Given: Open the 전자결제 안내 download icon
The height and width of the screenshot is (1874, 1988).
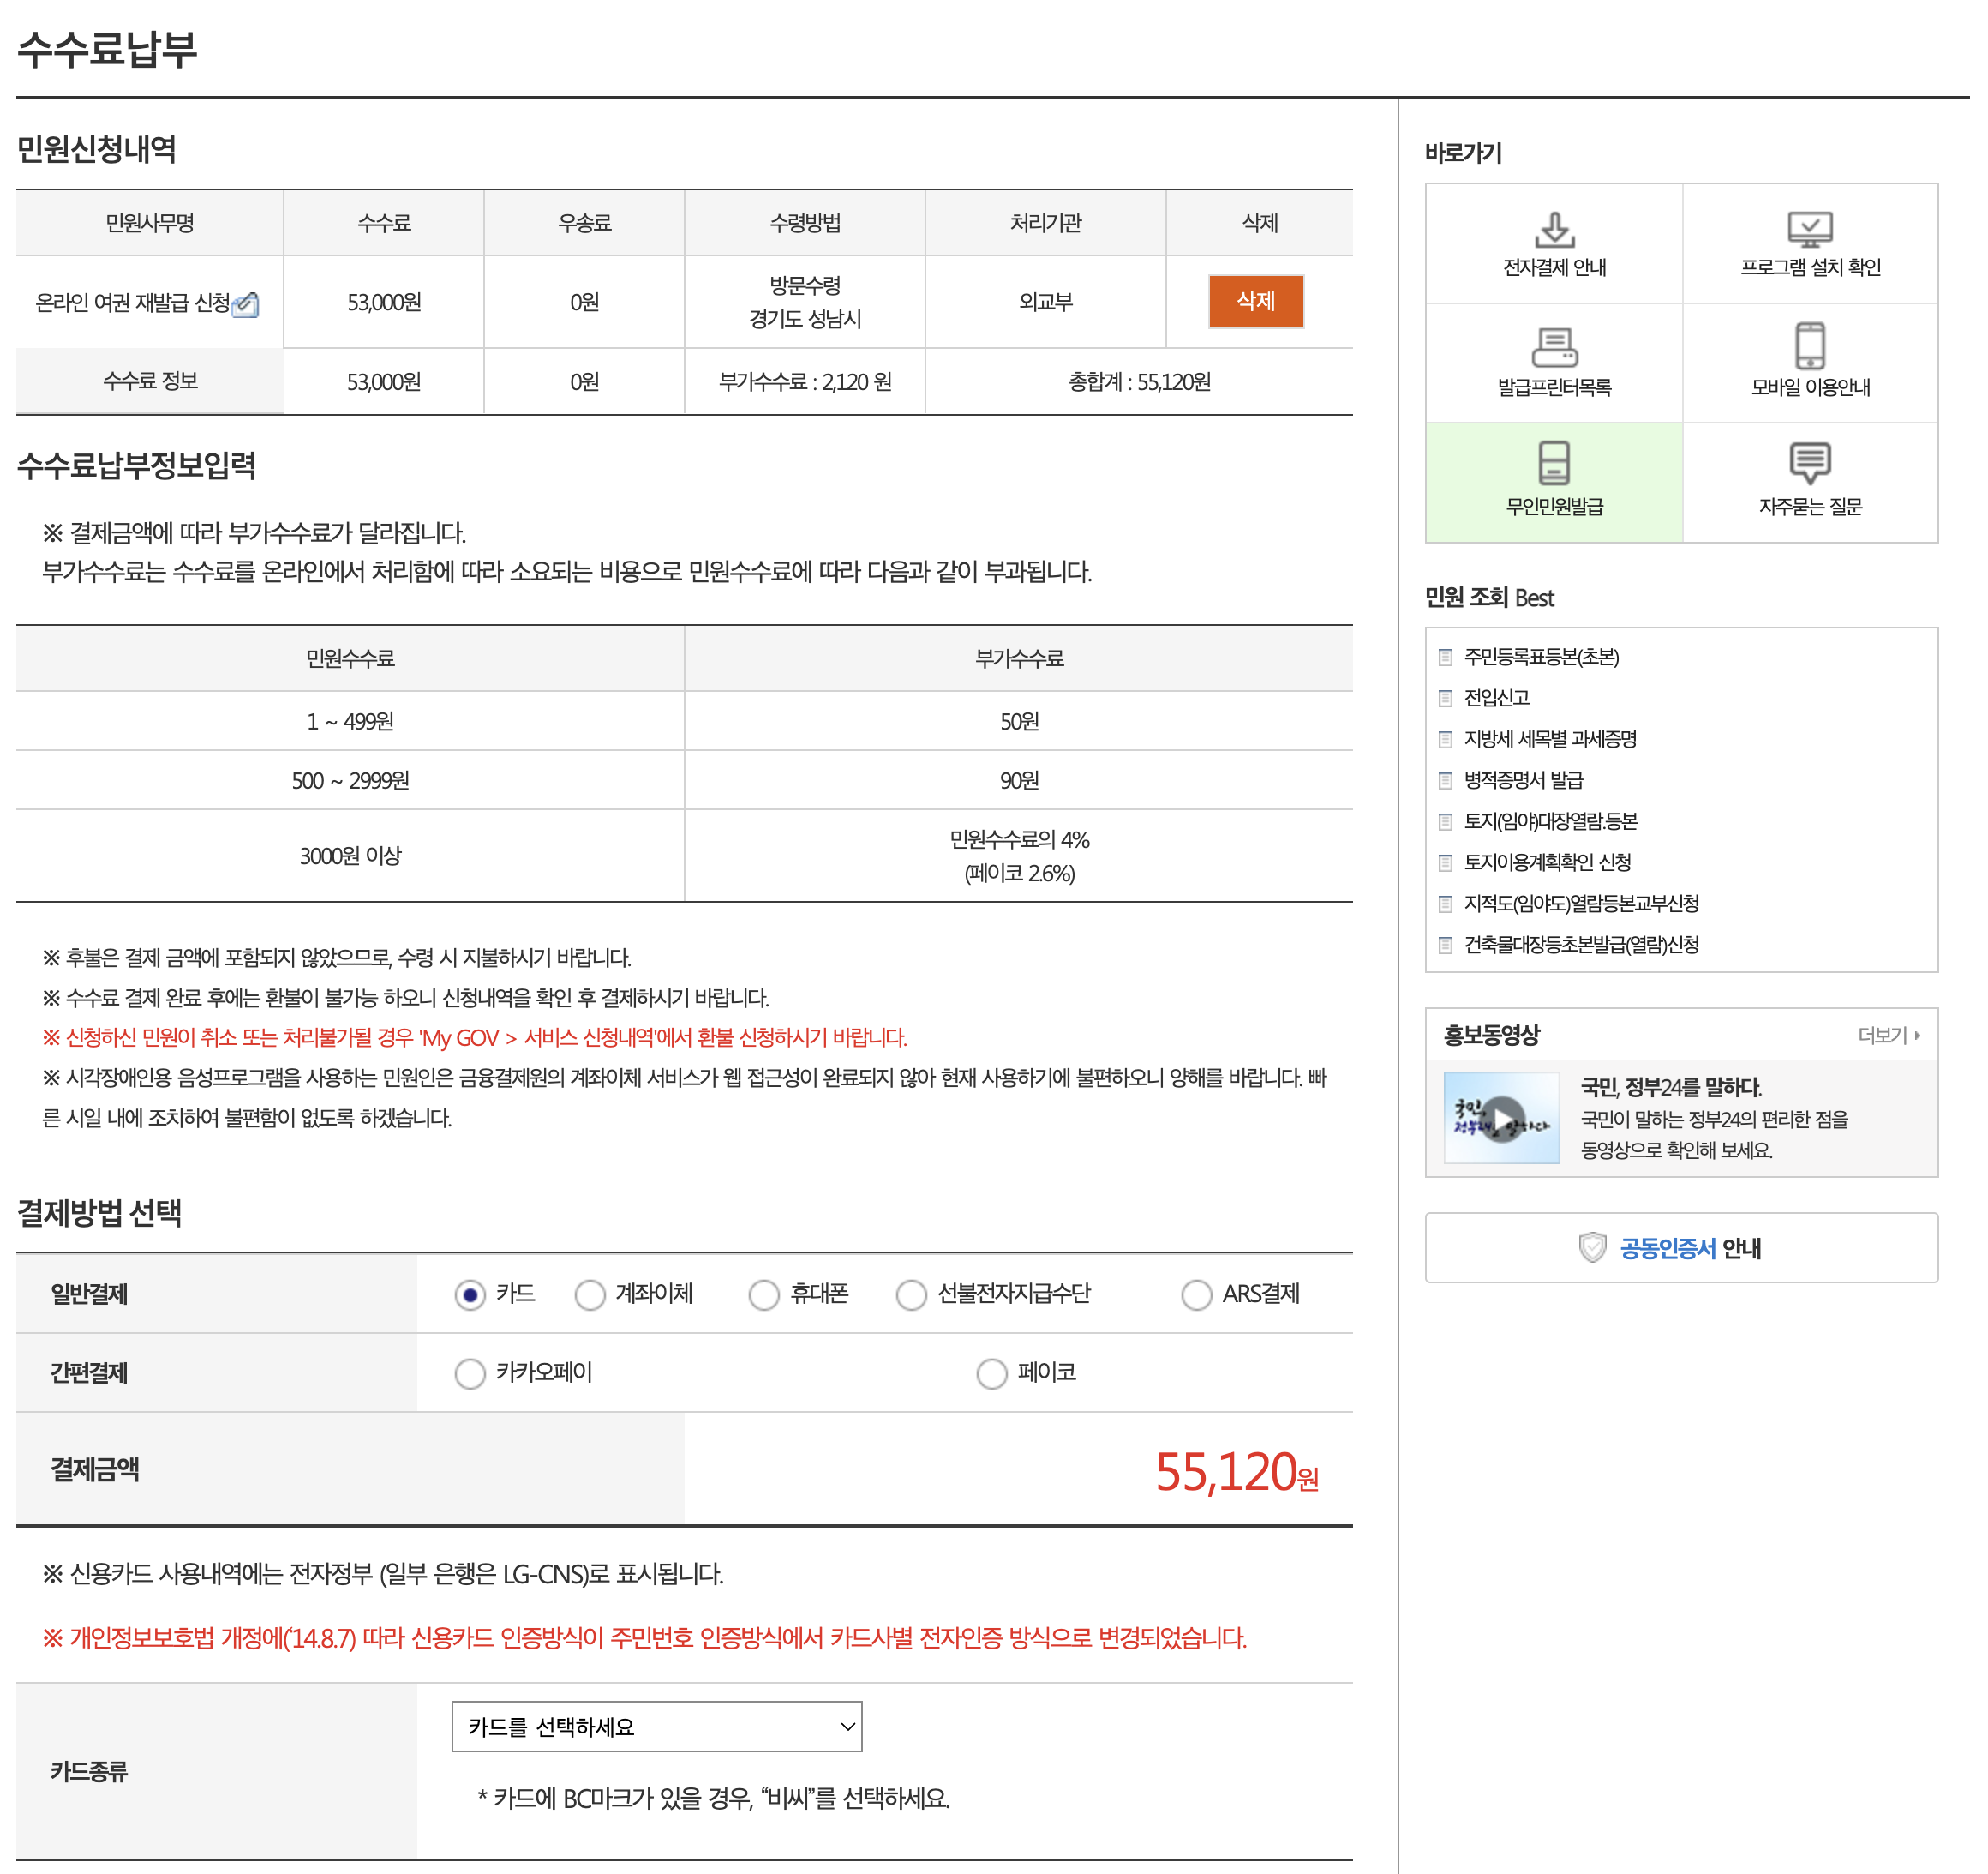Looking at the screenshot, I should [x=1554, y=229].
